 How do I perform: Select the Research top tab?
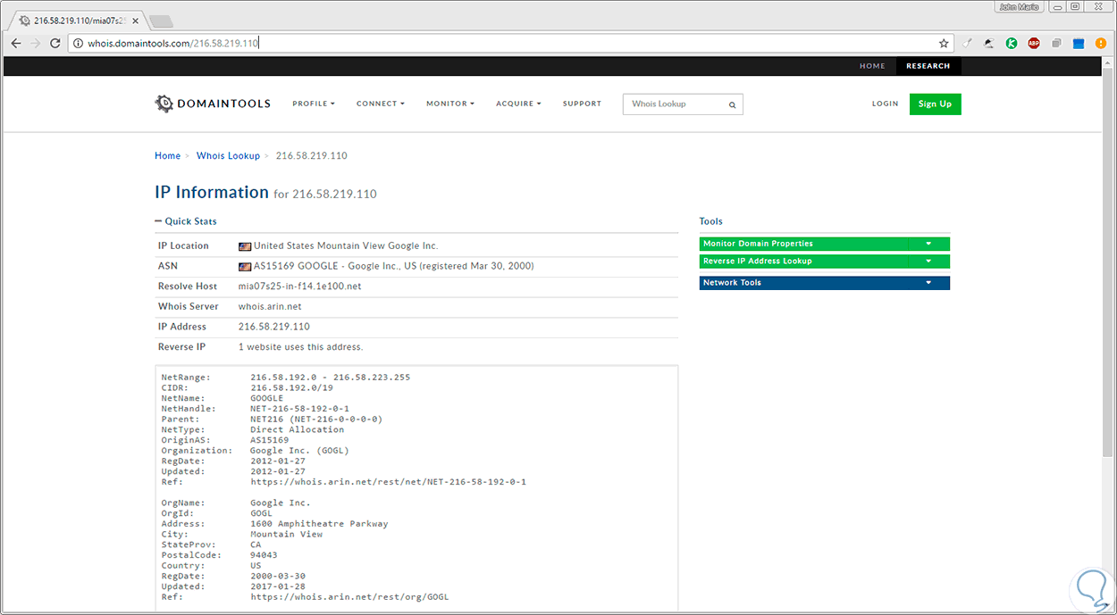tap(928, 66)
